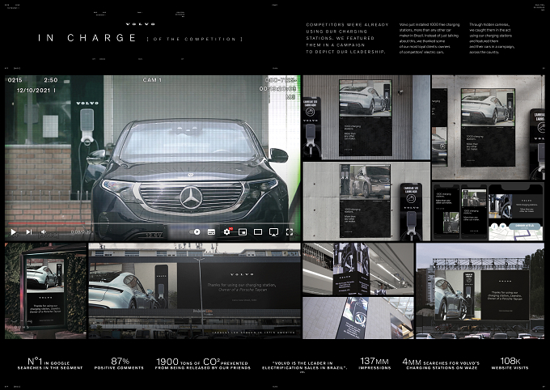Open the bus stop ad image

coord(45,290)
